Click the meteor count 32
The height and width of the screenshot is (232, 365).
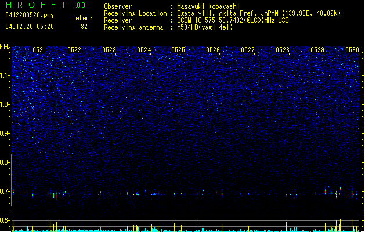[x=84, y=27]
